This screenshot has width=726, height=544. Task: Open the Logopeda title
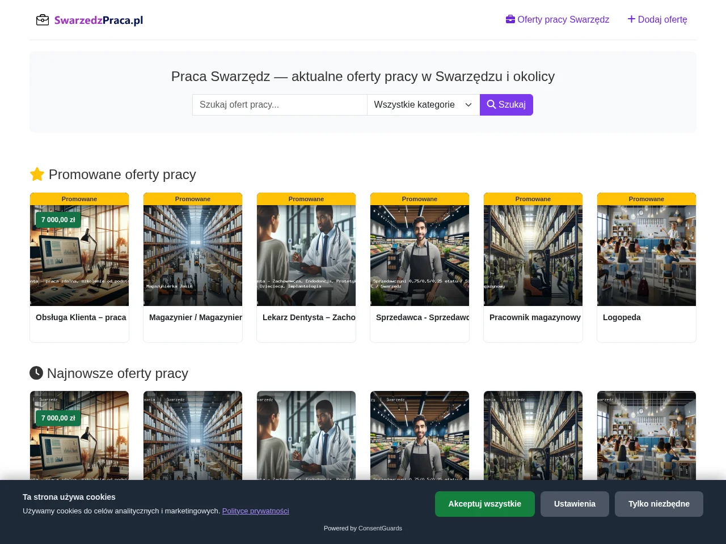pyautogui.click(x=622, y=317)
